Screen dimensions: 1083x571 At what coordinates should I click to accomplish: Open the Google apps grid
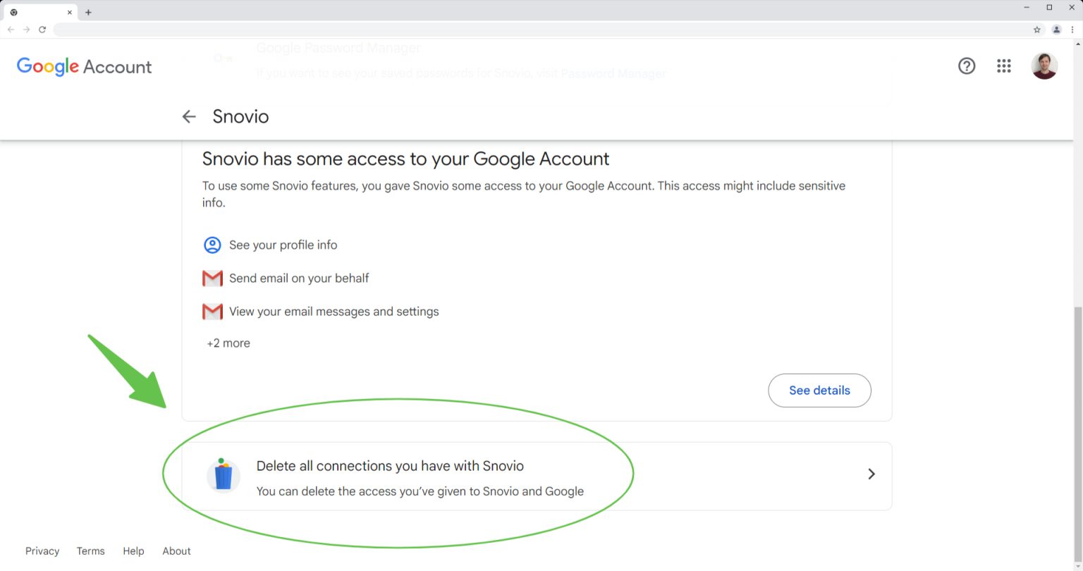[x=1004, y=66]
